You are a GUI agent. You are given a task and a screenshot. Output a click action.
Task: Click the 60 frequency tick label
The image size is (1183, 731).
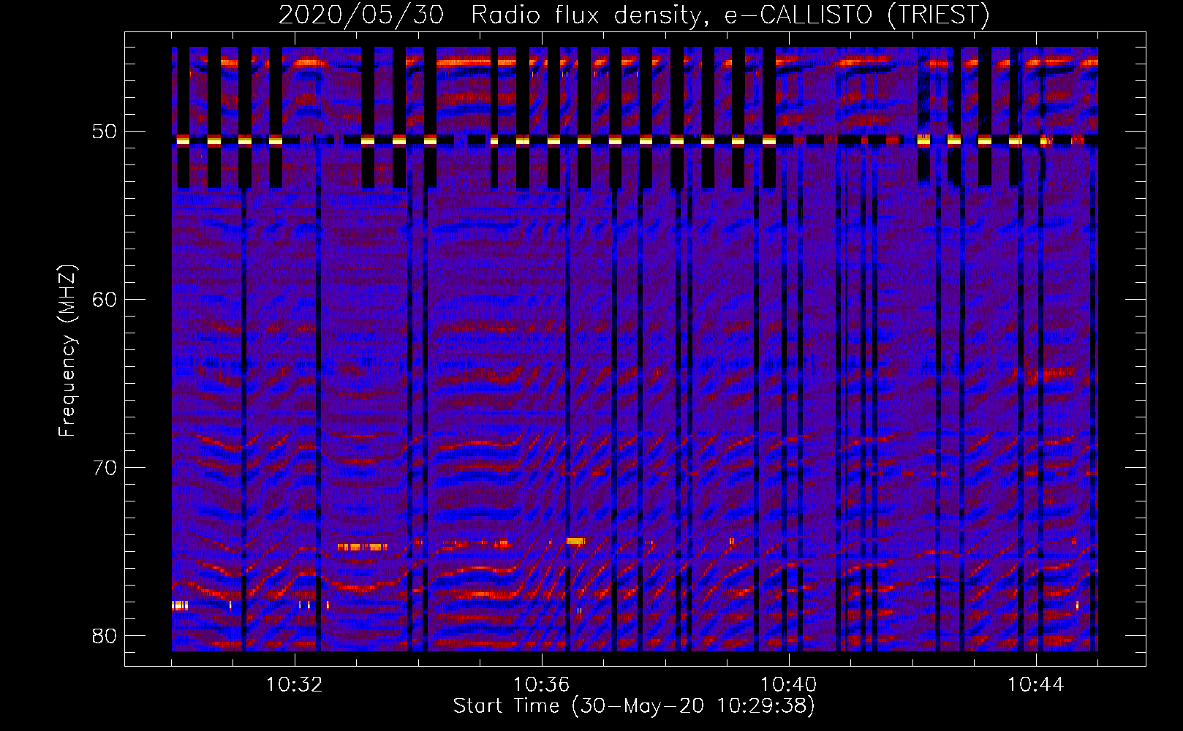(105, 300)
